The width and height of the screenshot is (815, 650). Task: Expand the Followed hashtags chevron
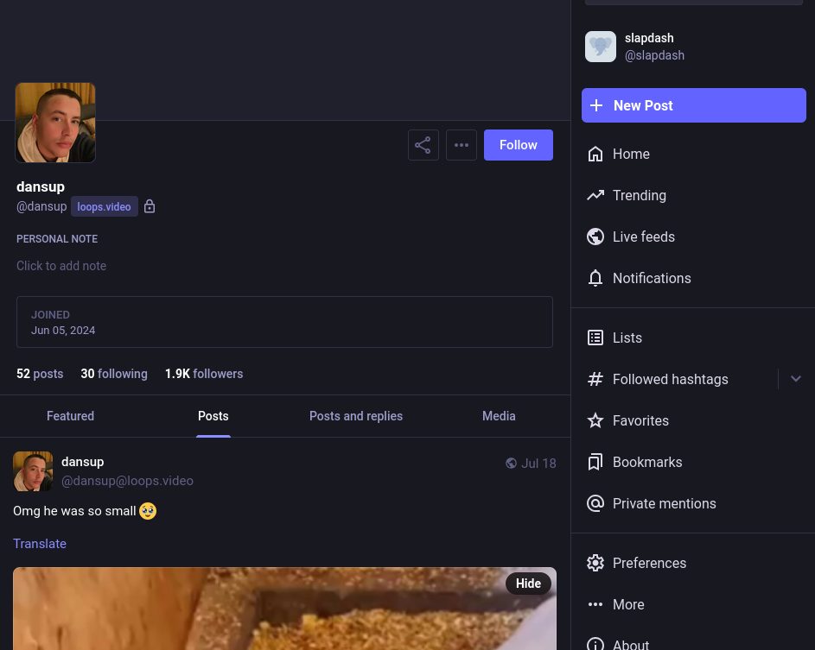click(796, 379)
